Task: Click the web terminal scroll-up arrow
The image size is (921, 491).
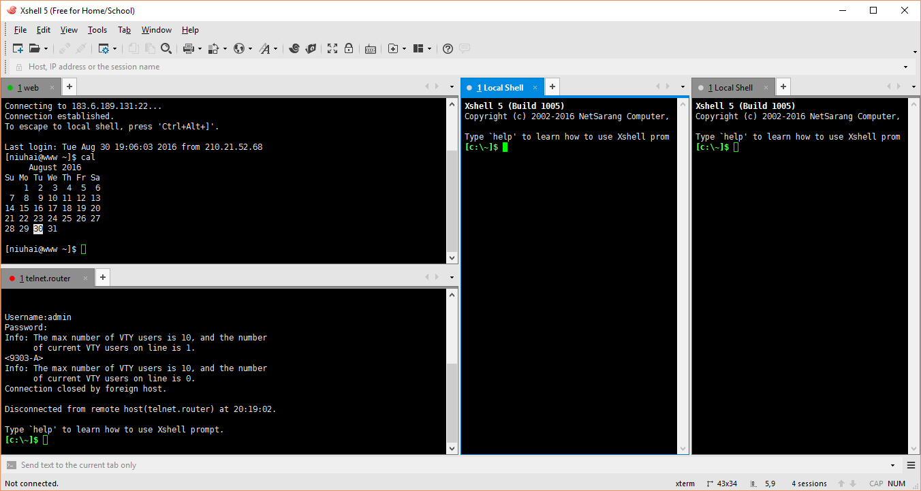Action: tap(452, 104)
